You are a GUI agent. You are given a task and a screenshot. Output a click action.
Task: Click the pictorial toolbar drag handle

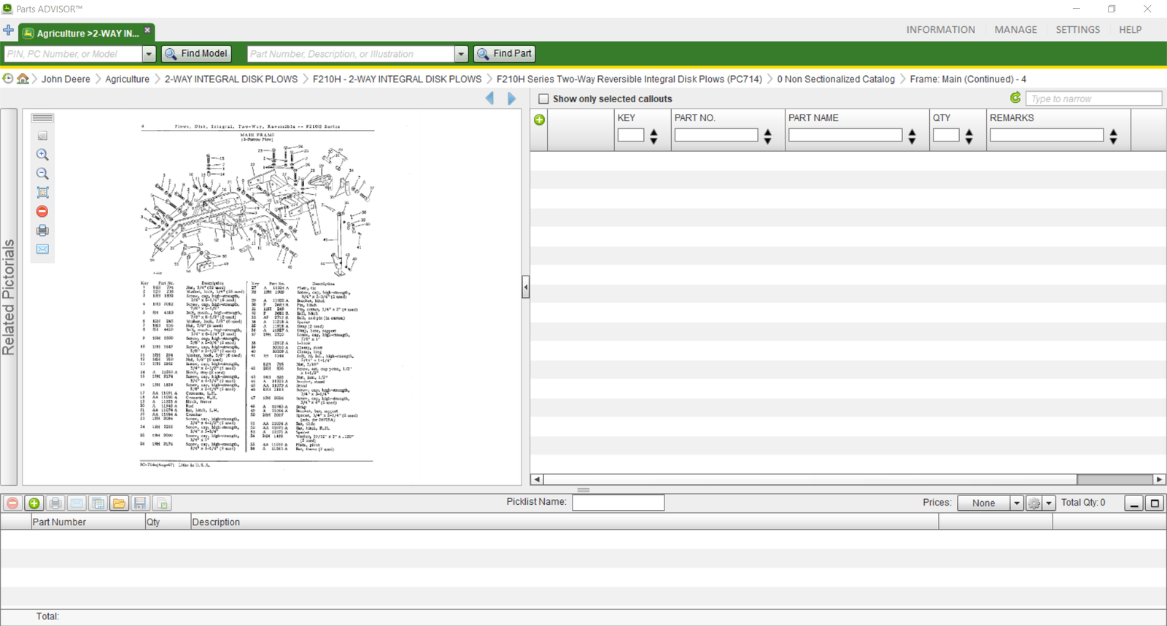[x=42, y=118]
